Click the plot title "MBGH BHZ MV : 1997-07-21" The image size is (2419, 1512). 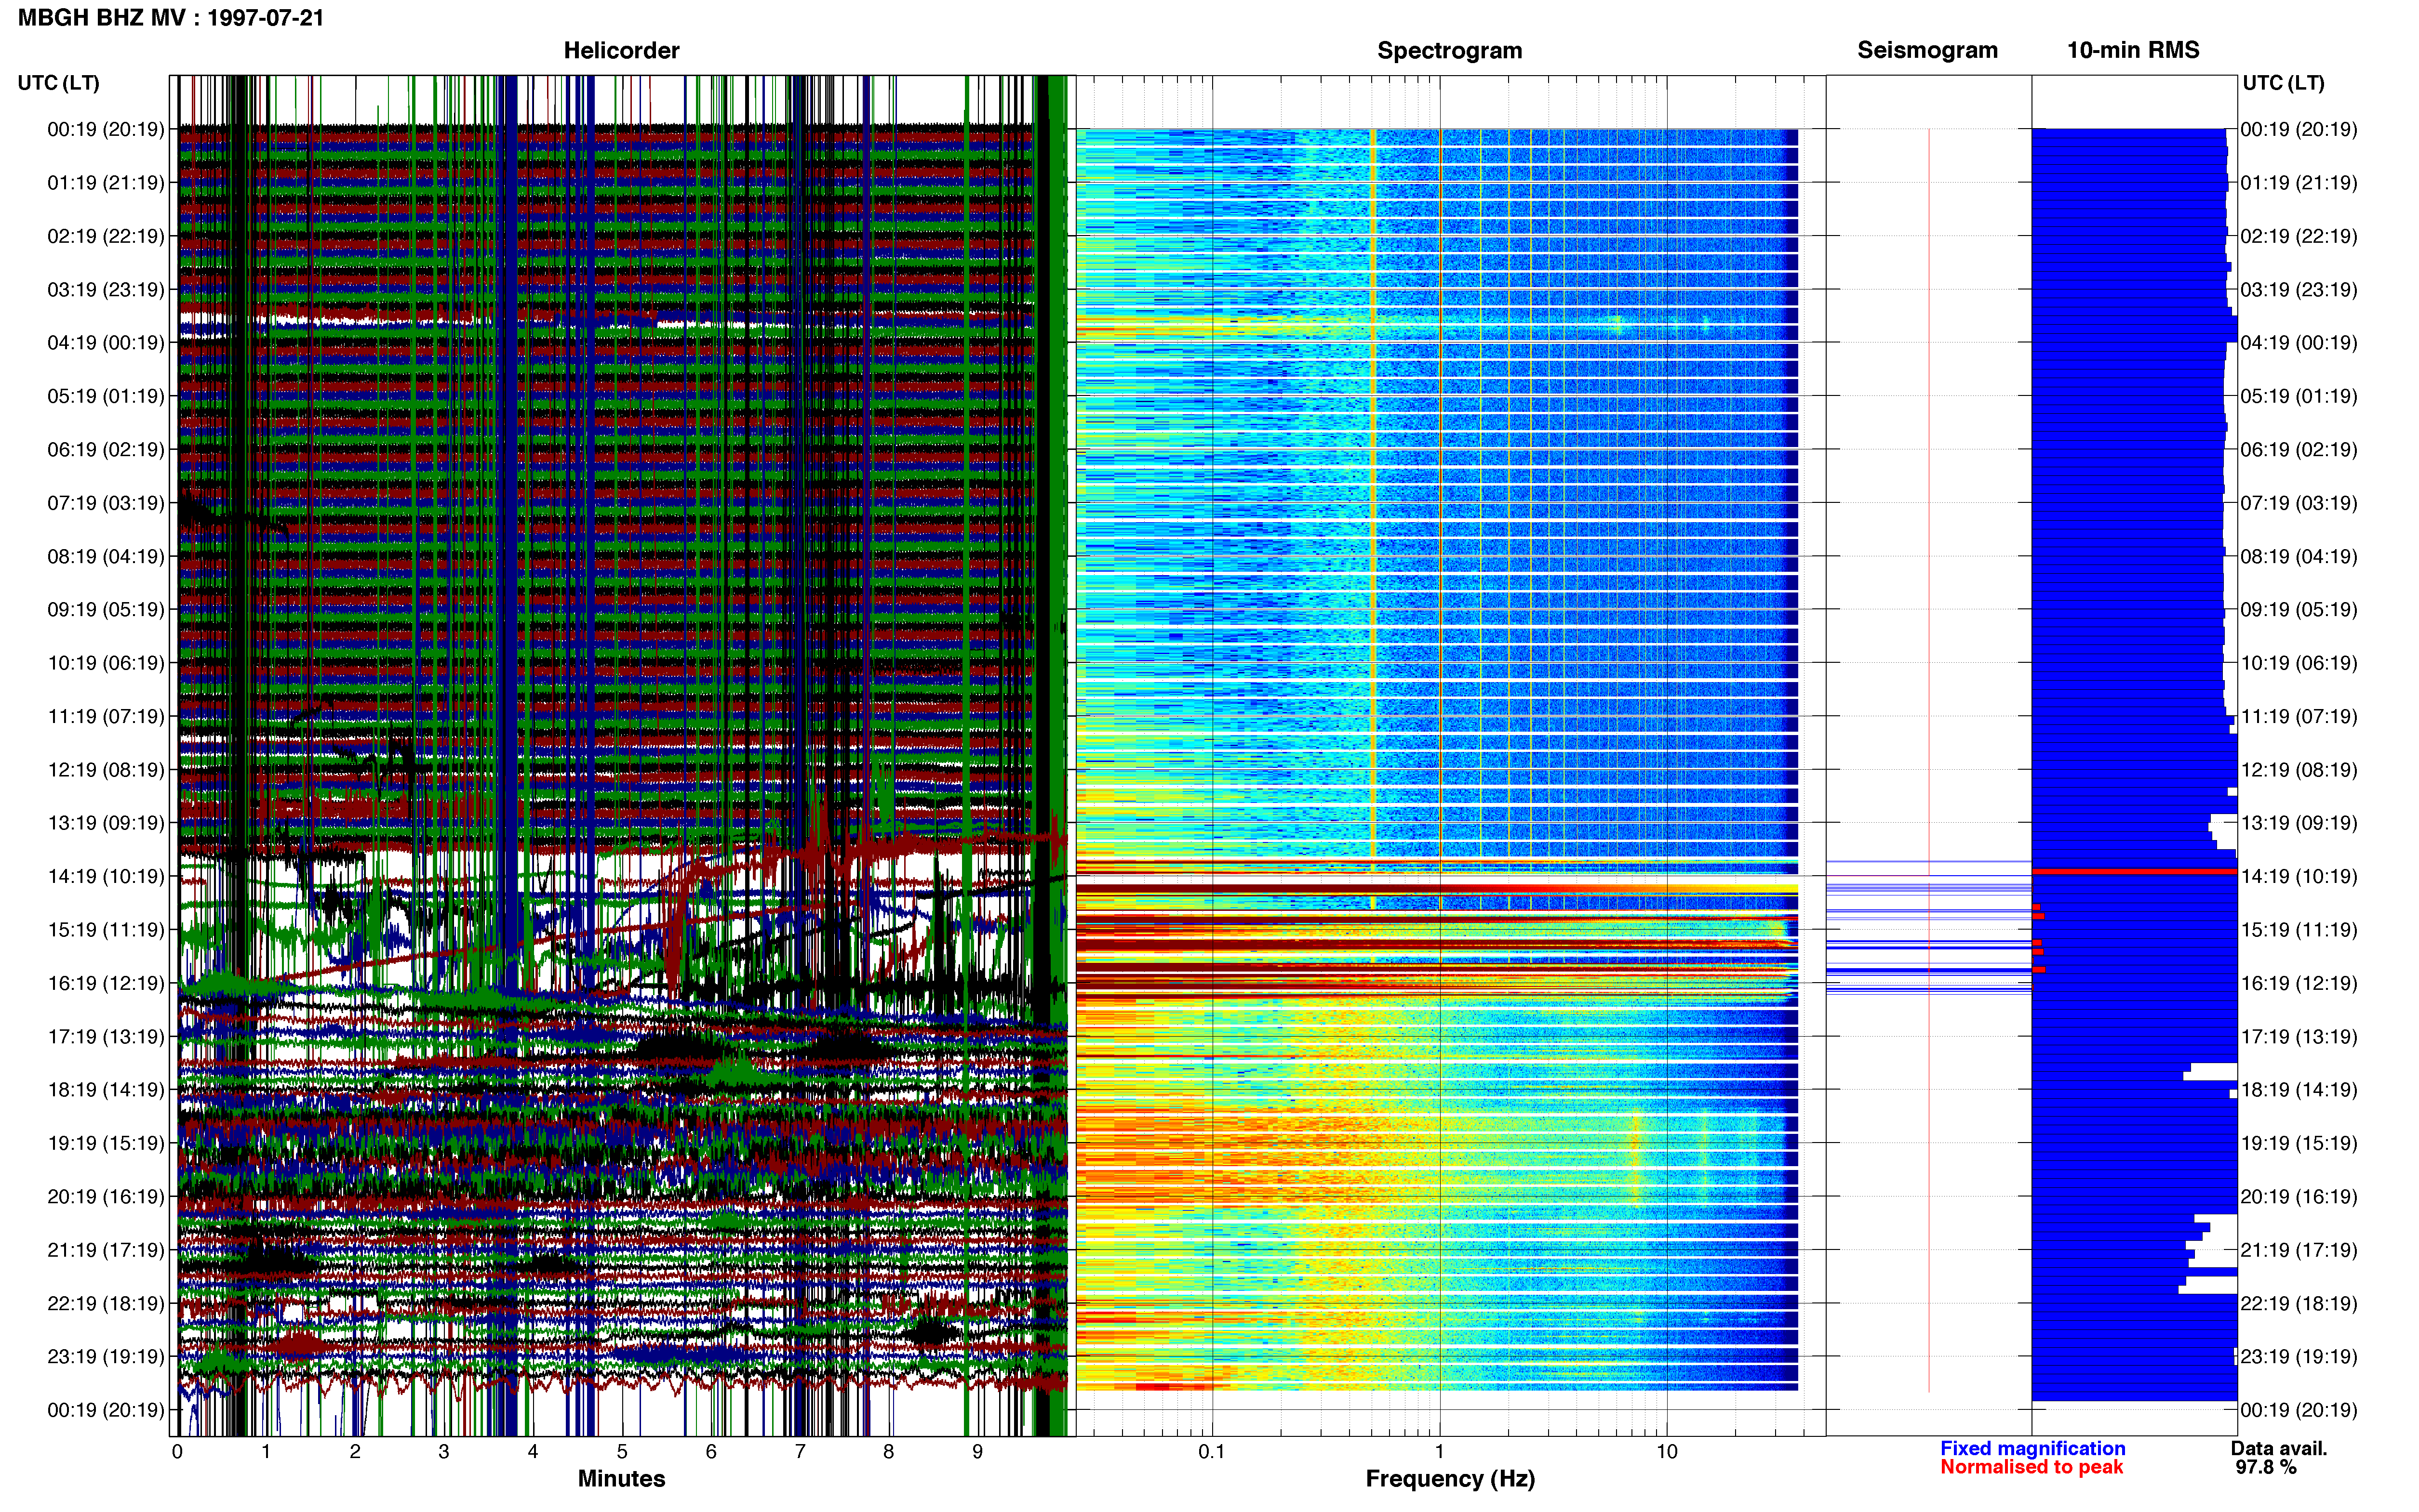click(171, 18)
